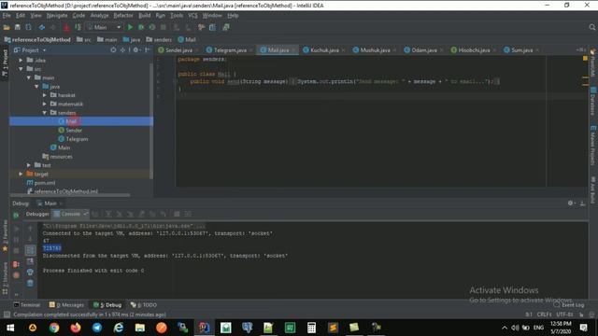Open Debug panel settings gear

coord(570,203)
